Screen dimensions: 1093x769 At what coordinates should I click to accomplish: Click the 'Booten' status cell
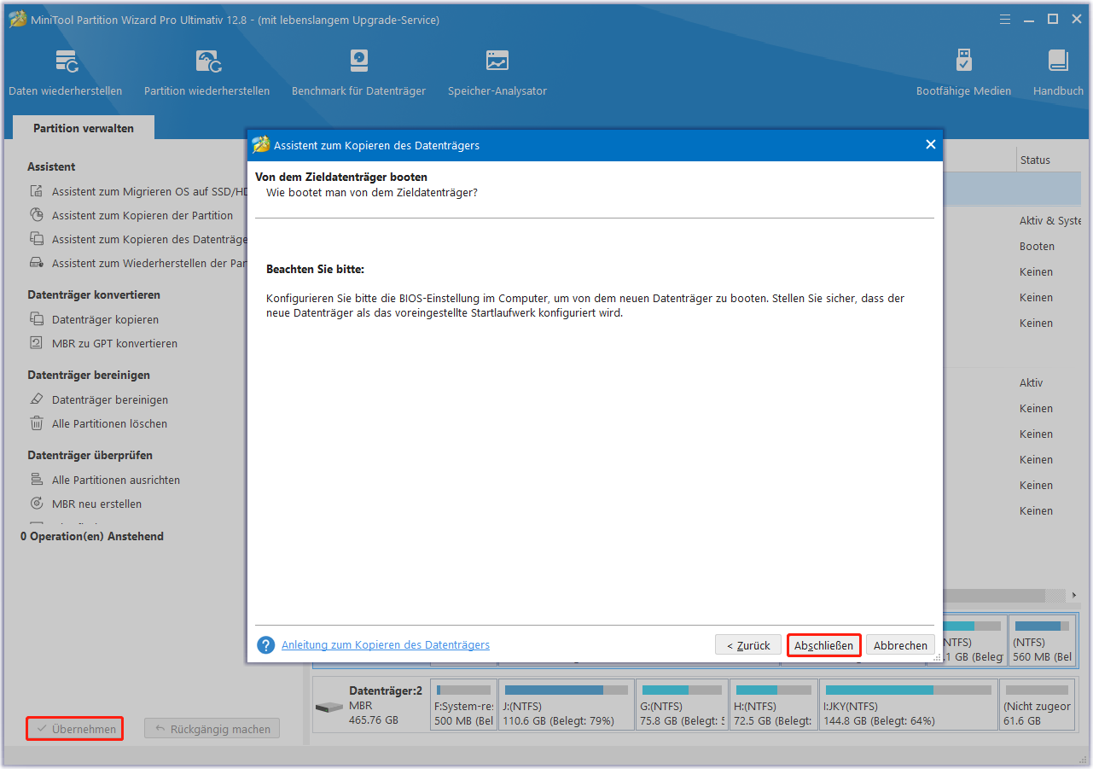pos(1037,247)
